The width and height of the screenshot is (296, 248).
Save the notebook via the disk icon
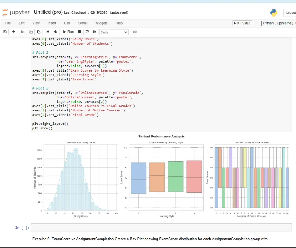click(x=4, y=32)
